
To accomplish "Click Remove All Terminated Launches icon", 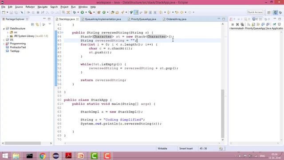I will (242, 24).
